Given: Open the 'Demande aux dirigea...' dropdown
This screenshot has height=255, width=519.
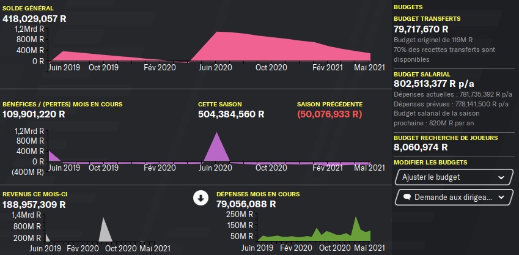Looking at the screenshot, I should (453, 198).
